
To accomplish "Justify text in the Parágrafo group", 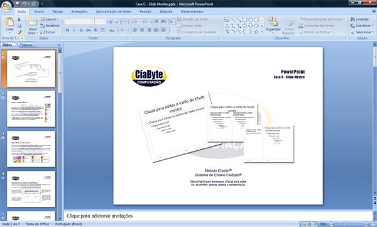I will point(156,30).
